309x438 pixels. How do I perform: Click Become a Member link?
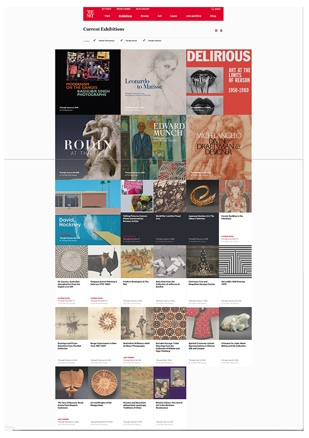point(124,9)
